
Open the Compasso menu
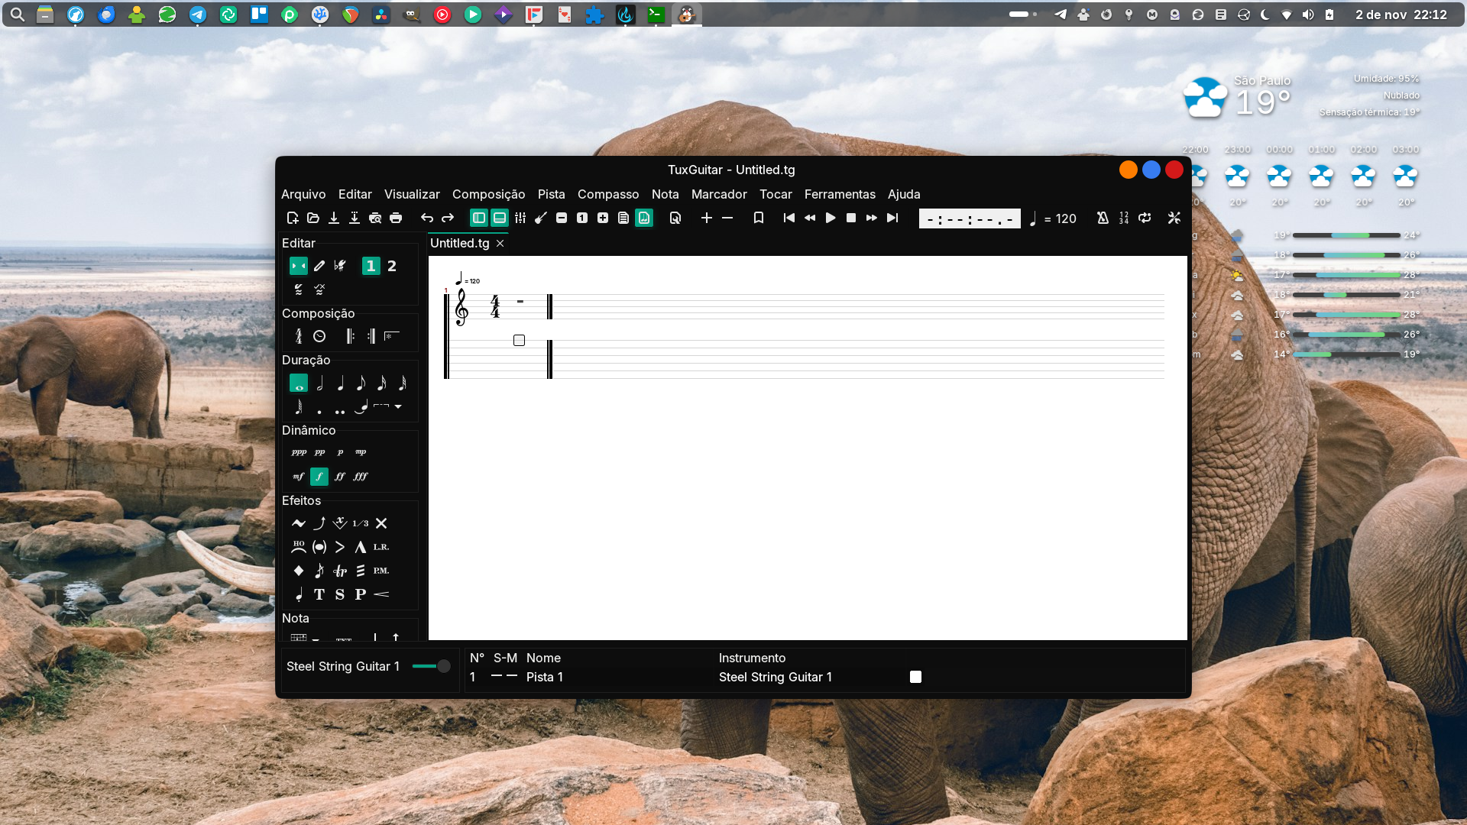click(x=607, y=194)
